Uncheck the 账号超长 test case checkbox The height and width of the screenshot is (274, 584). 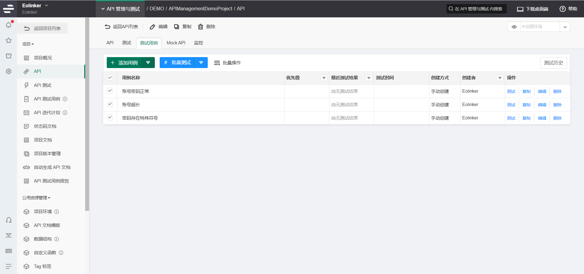pyautogui.click(x=110, y=104)
